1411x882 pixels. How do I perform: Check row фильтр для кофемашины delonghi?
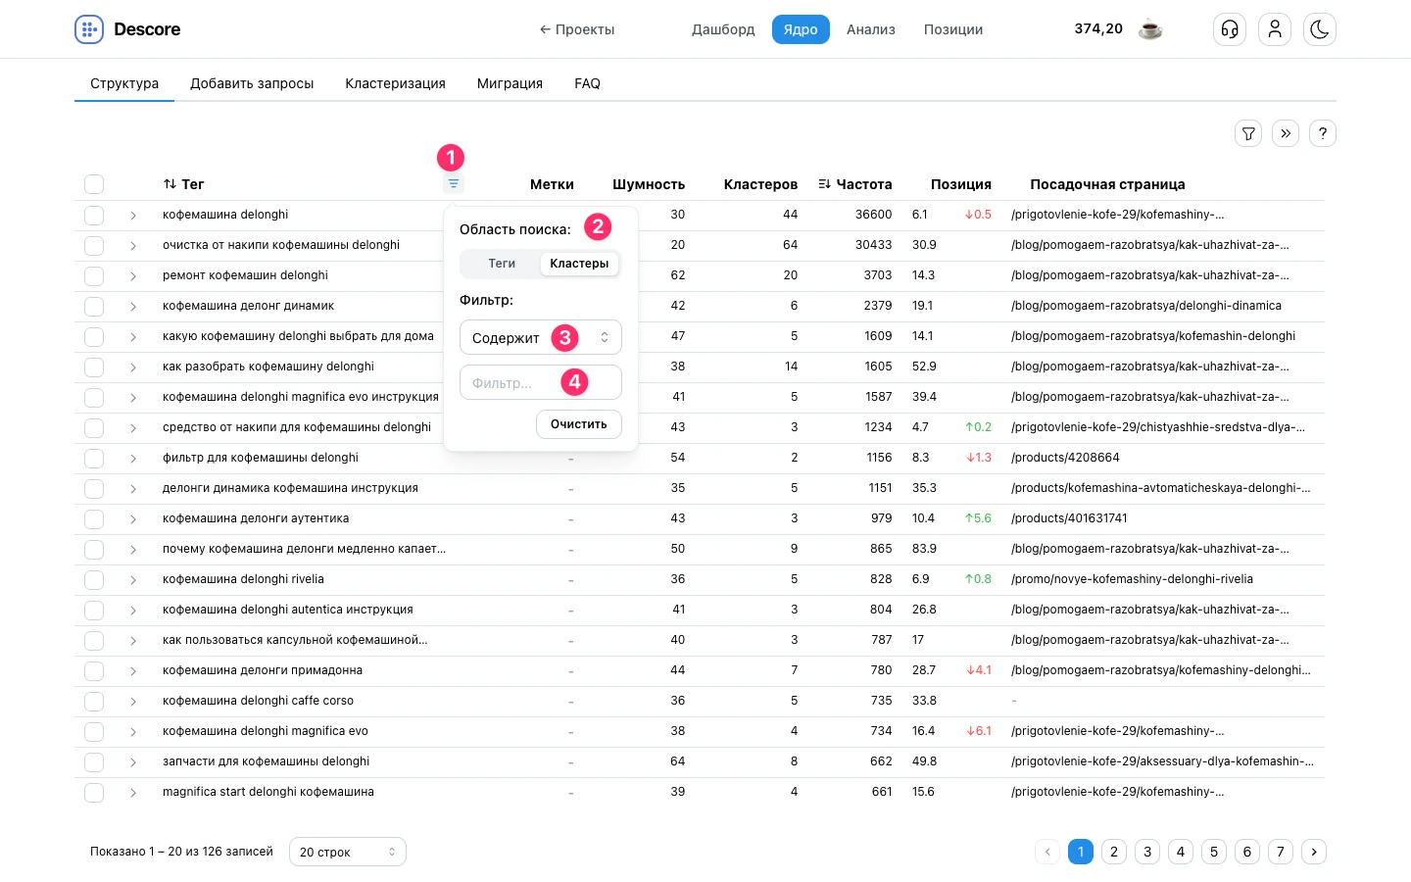94,458
